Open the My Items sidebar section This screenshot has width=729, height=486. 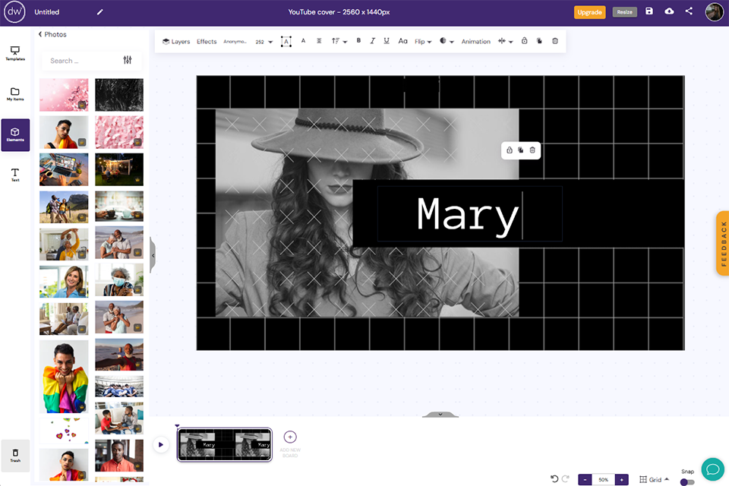(15, 93)
